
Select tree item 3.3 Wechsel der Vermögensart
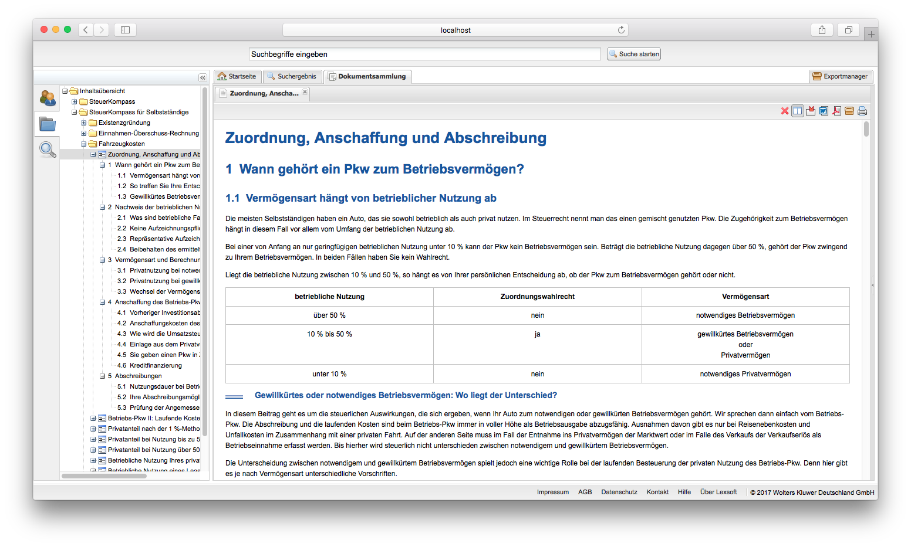(158, 291)
